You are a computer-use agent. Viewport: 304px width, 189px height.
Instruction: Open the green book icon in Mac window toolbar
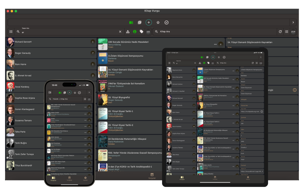point(131,23)
